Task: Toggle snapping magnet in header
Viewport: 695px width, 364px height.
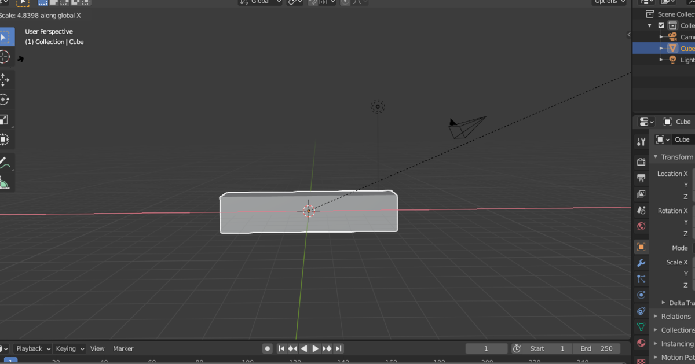Action: [313, 2]
